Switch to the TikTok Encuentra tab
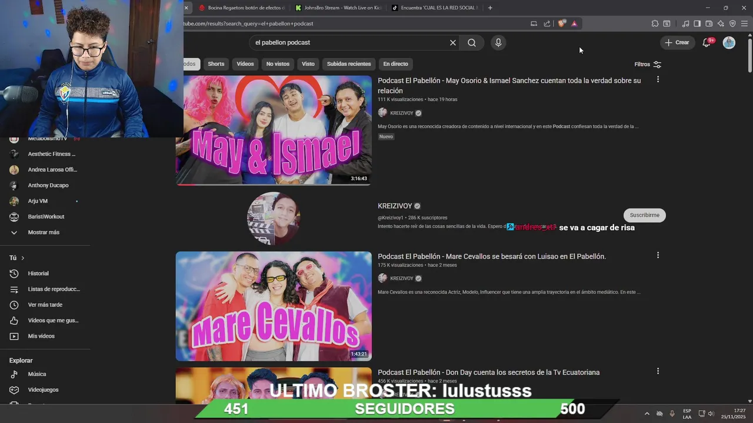 [x=435, y=8]
